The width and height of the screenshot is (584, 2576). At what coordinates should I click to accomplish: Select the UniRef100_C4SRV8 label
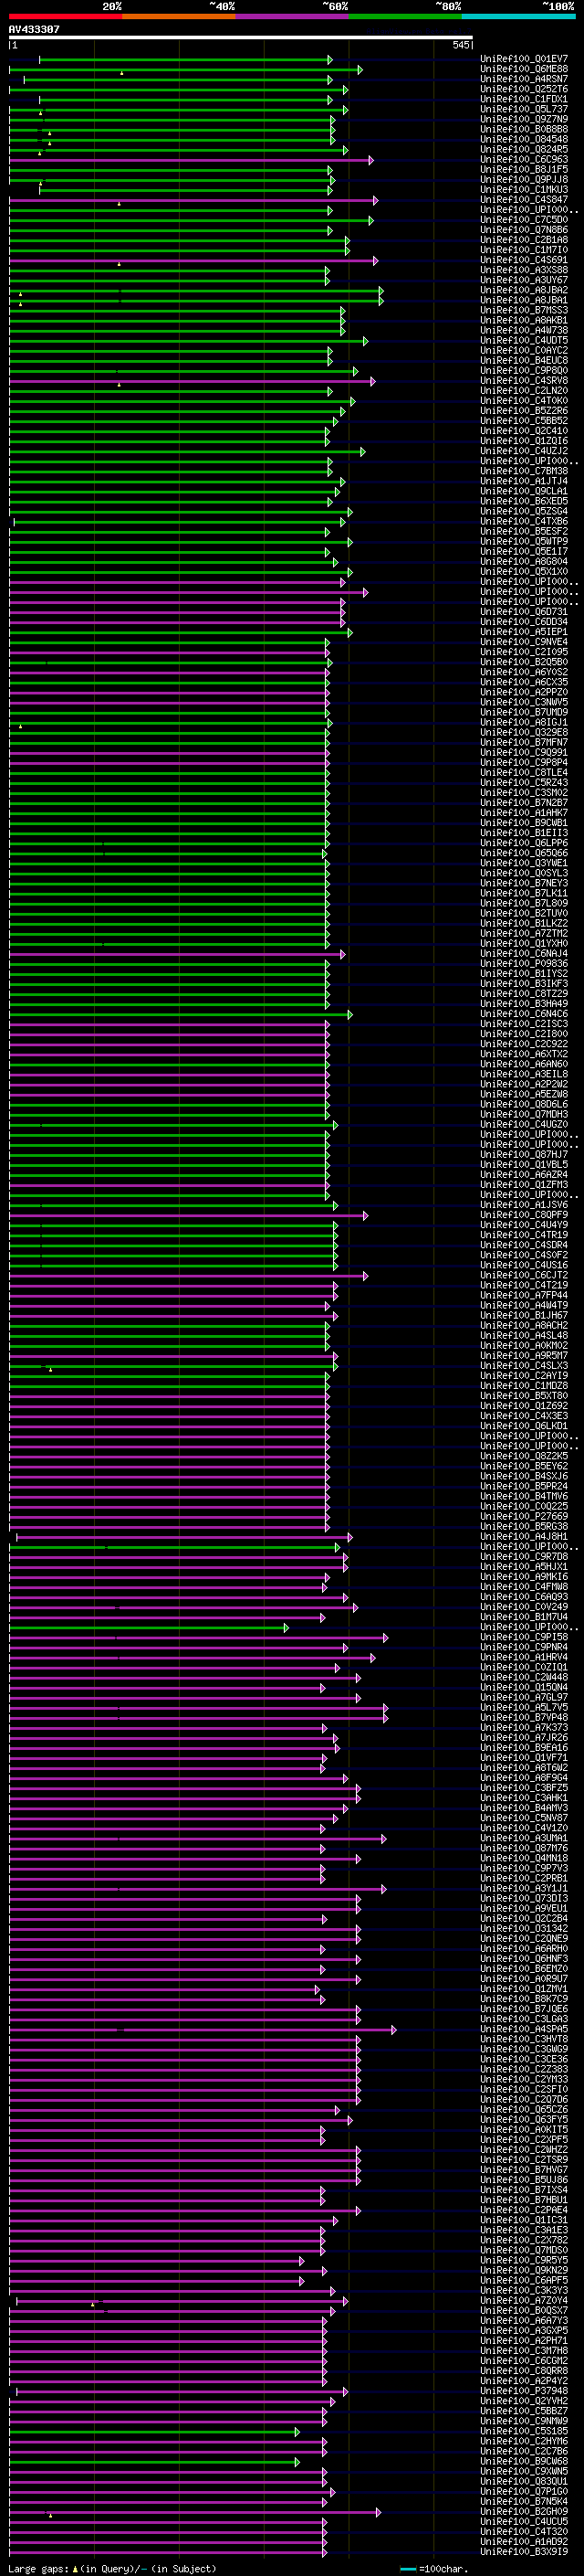coord(523,380)
